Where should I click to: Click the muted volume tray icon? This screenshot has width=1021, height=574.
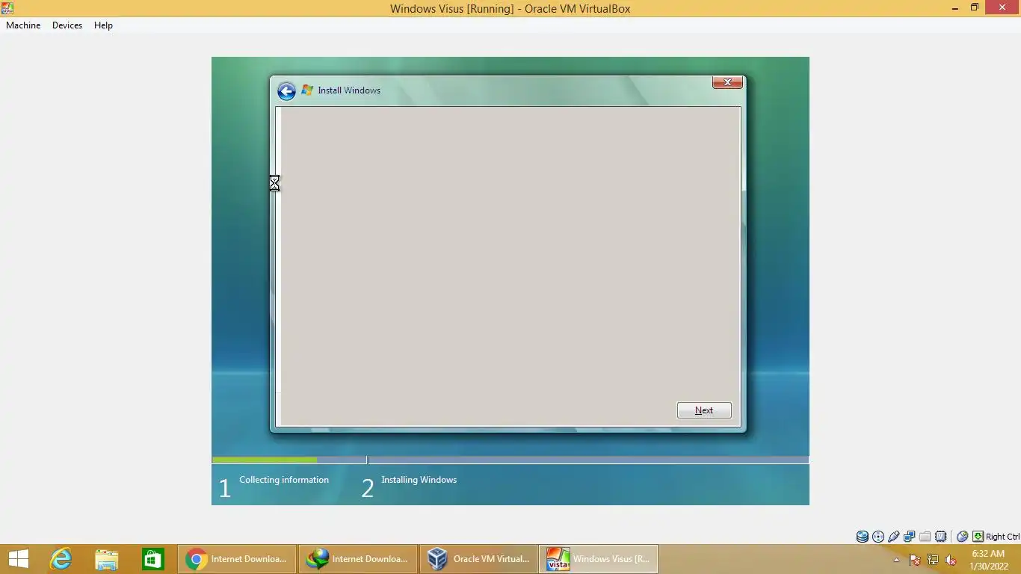[x=951, y=560]
